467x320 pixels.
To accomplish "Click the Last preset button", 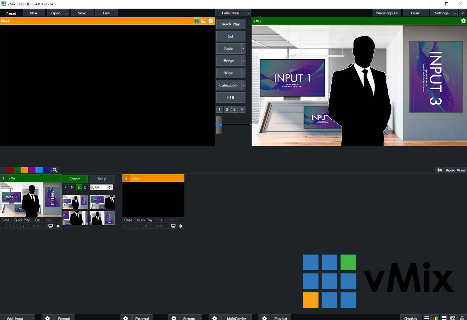I will click(x=106, y=13).
